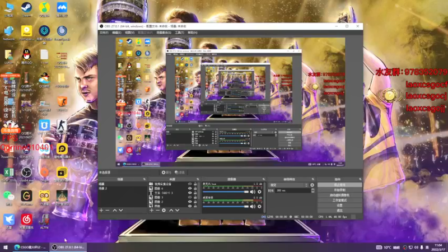Select 腾讯QQ penguin desktop icon
This screenshot has width=448, height=252.
(26, 57)
